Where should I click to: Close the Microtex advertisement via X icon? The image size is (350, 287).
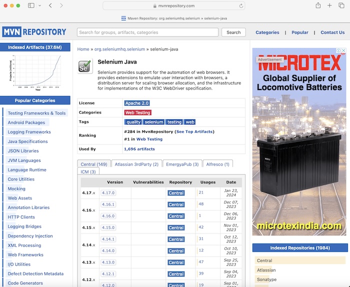343,50
